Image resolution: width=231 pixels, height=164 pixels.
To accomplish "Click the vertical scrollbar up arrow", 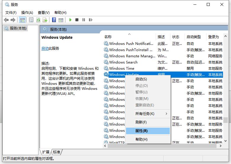I will (x=226, y=36).
